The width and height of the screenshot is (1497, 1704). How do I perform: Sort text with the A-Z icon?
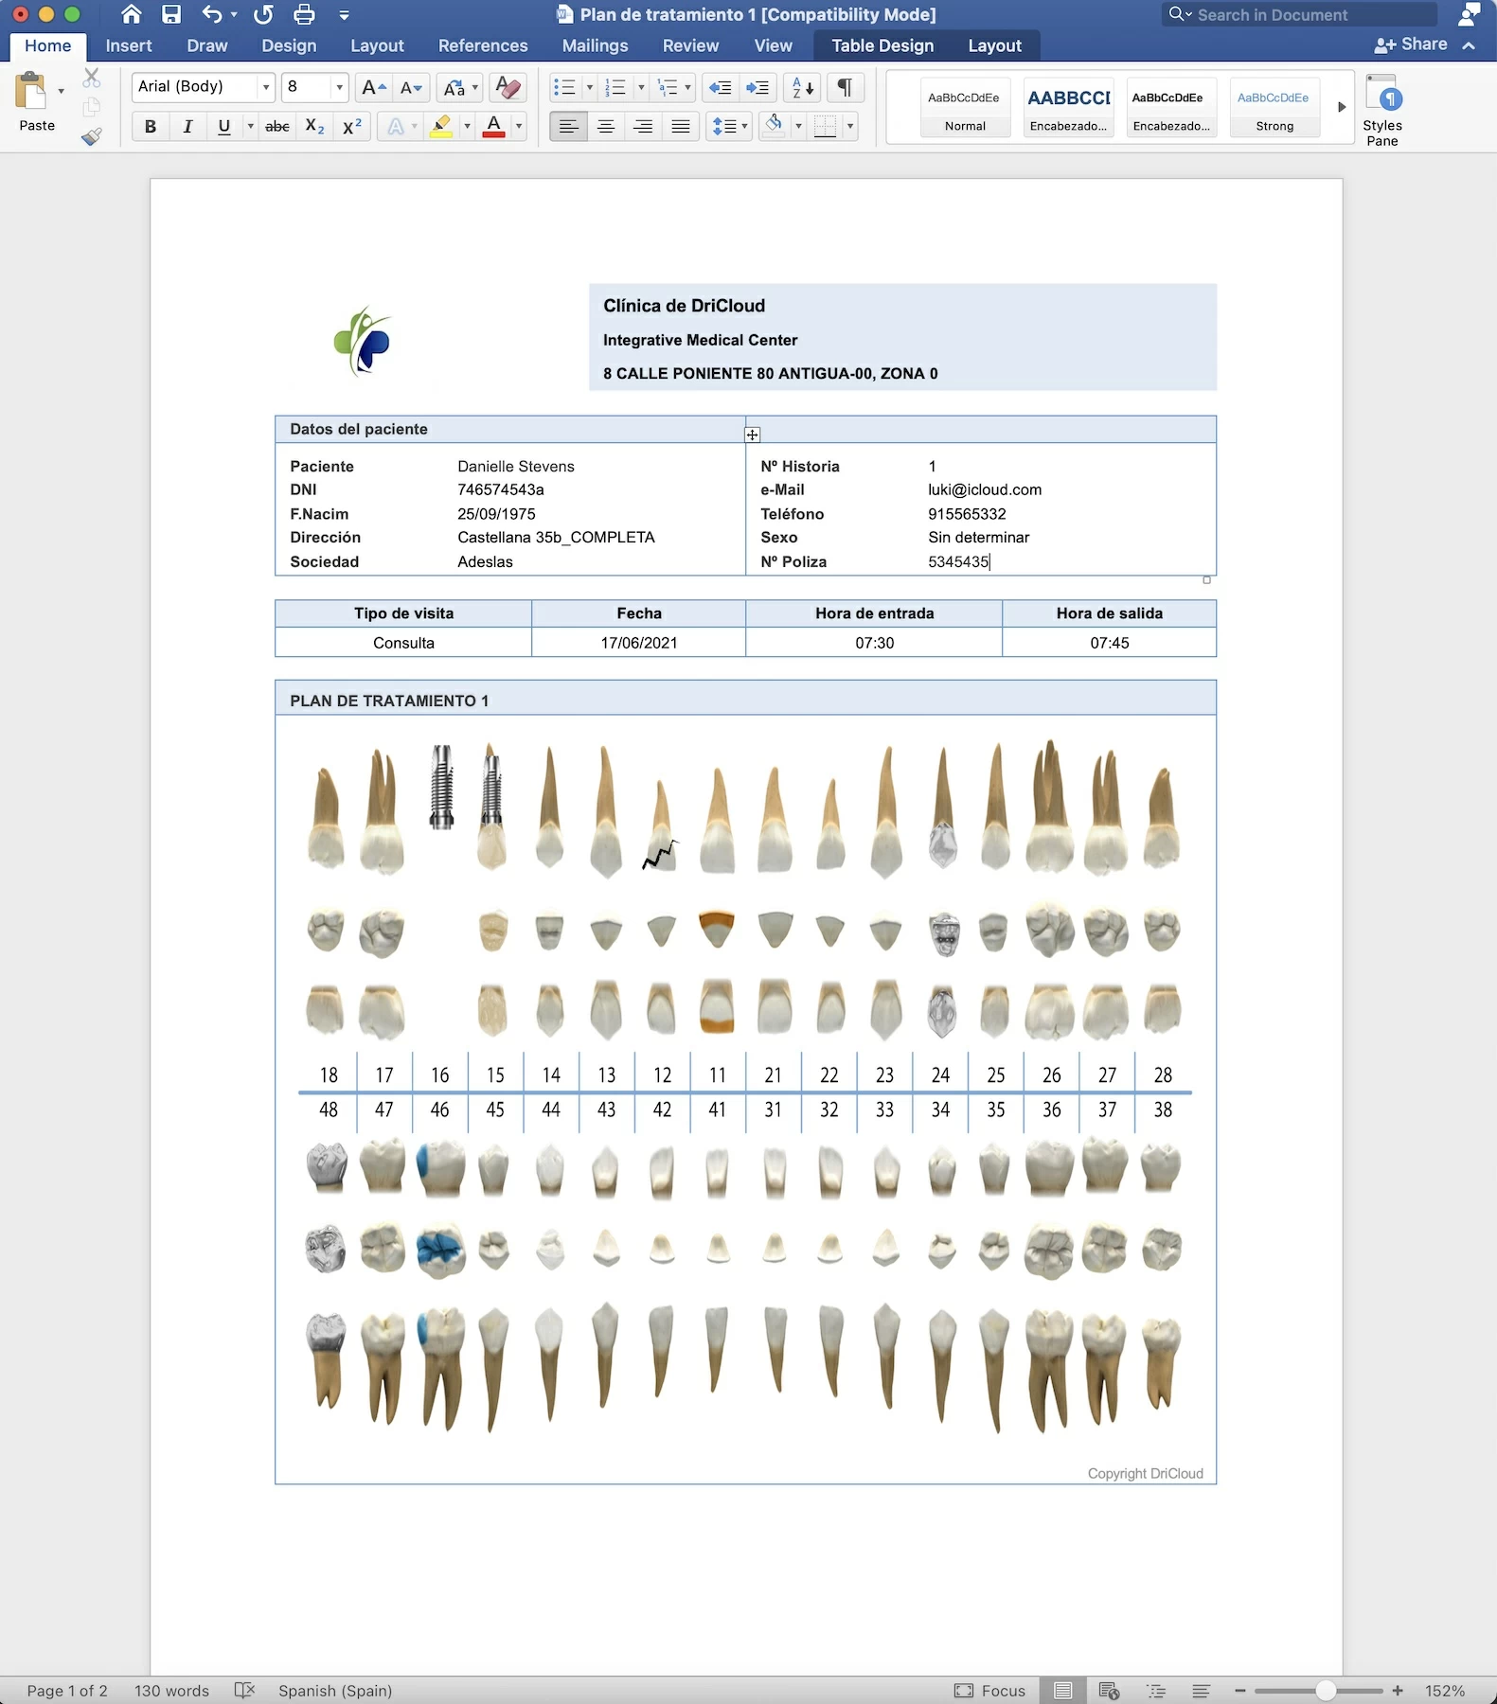[x=803, y=87]
